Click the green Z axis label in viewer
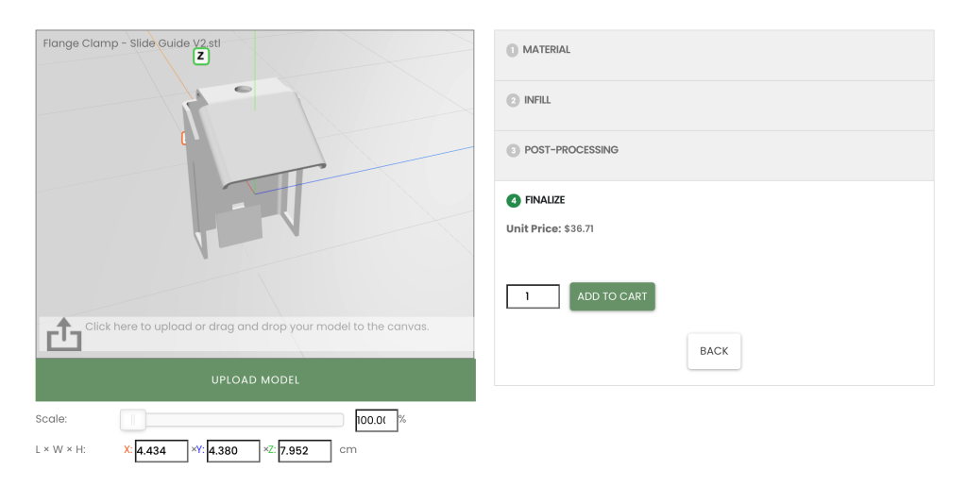The height and width of the screenshot is (487, 967). point(200,57)
